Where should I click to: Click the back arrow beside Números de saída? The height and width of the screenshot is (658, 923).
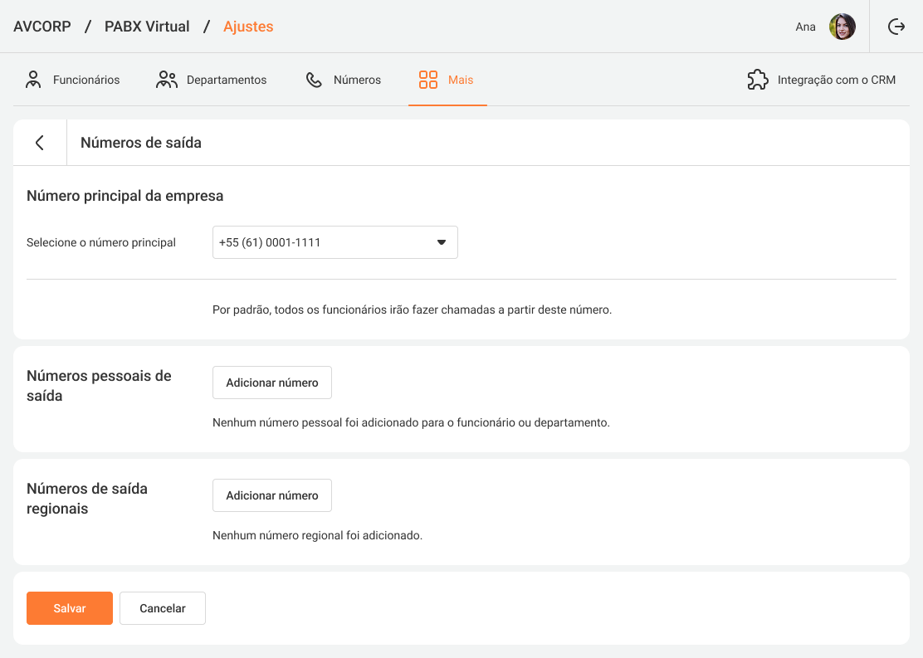39,143
